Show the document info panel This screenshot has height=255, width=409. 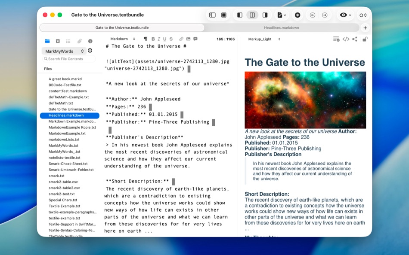(x=90, y=41)
